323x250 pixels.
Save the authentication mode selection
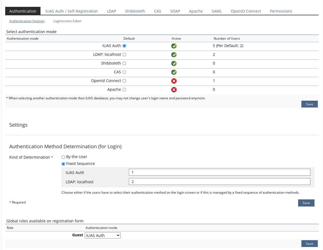click(309, 104)
